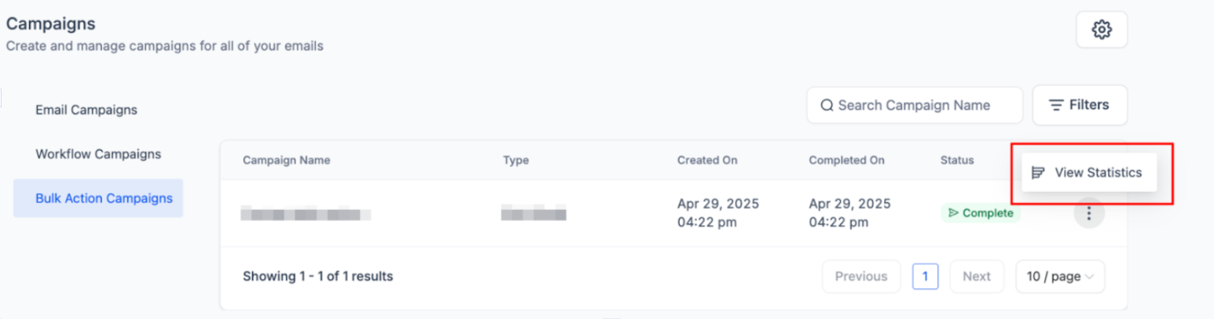
Task: Open Email Campaigns section
Action: coord(86,110)
